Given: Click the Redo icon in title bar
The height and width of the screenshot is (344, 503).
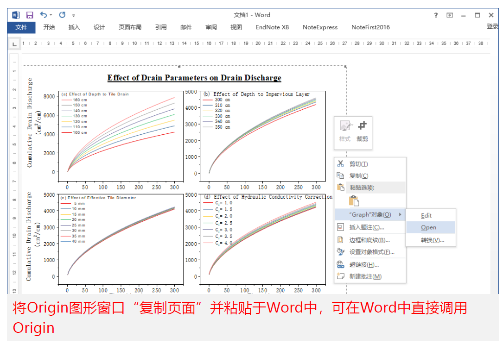Looking at the screenshot, I should coord(62,15).
